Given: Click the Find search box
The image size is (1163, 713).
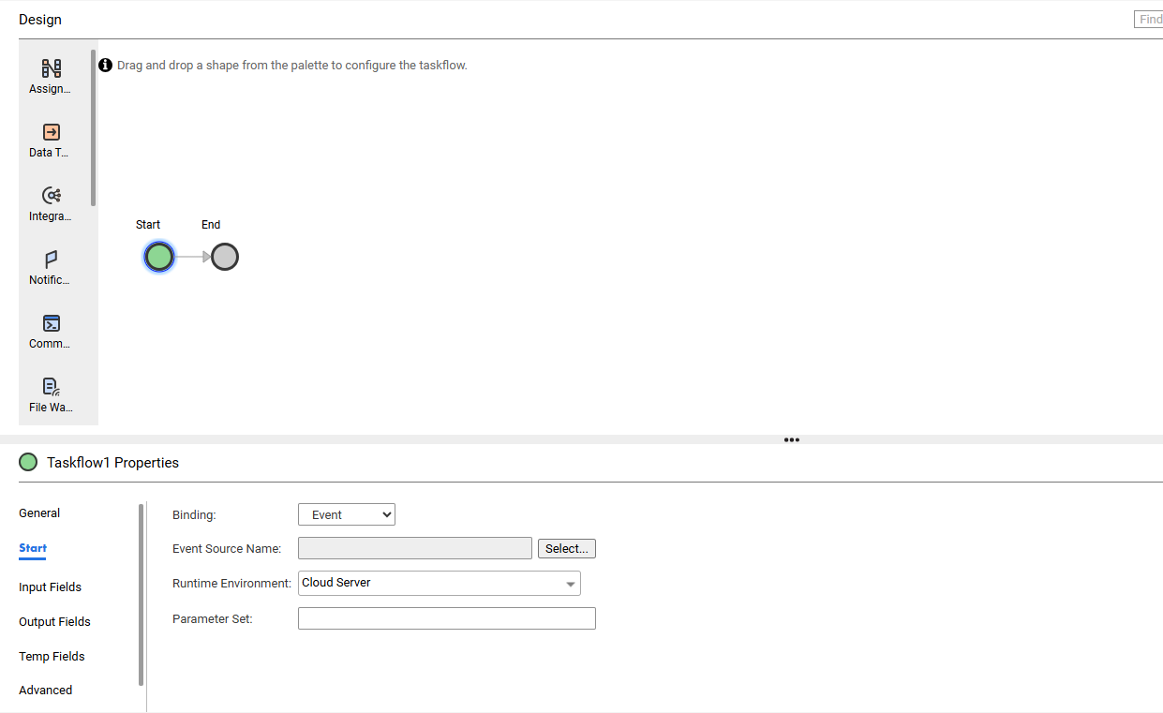Looking at the screenshot, I should (x=1149, y=19).
